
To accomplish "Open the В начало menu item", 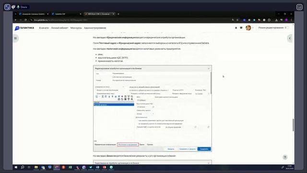I will click(44, 28).
